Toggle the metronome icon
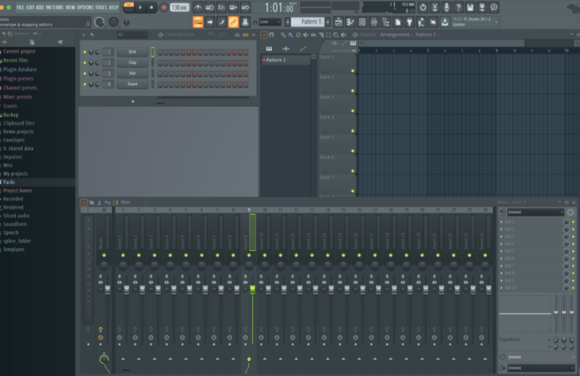Screen dimensions: 580x376 pos(198,7)
